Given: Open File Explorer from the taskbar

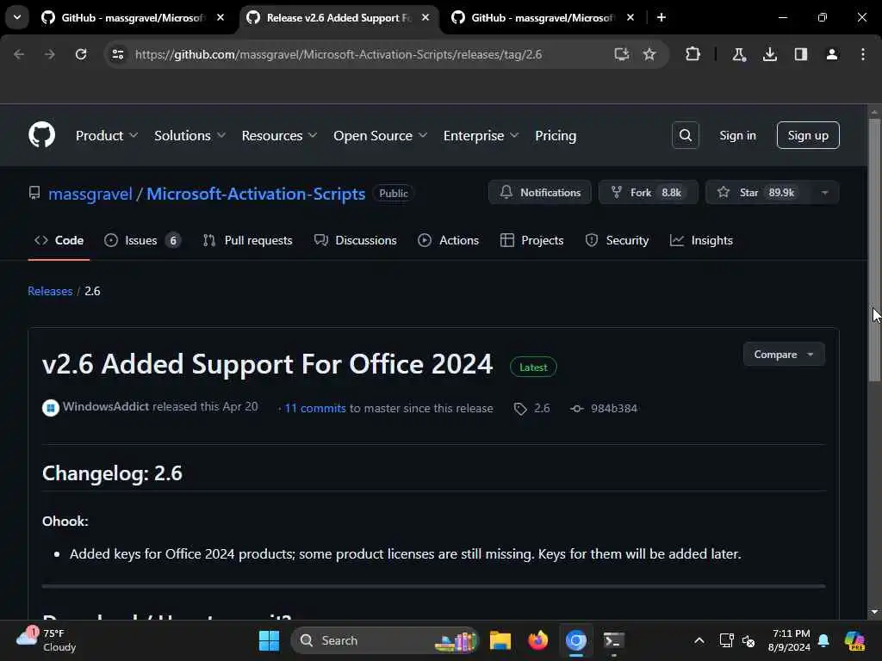Looking at the screenshot, I should (x=500, y=640).
